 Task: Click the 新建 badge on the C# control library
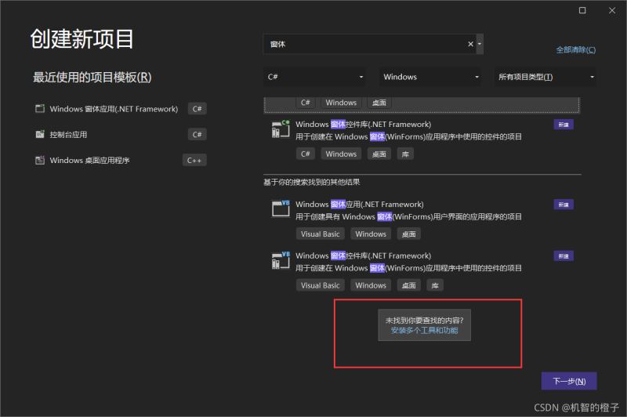tap(564, 125)
